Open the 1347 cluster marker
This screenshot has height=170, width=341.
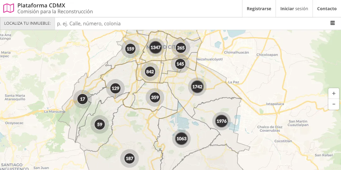click(x=155, y=48)
